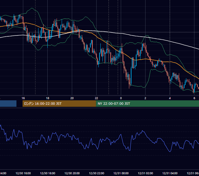This screenshot has height=176, width=199.
Task: Click the ロンドン 16:00-22:00 JST session bar
Action: (x=59, y=104)
